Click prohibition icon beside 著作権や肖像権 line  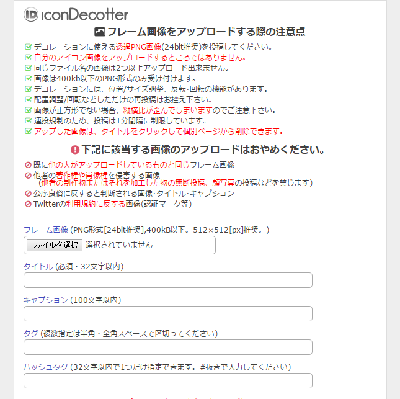tap(28, 175)
